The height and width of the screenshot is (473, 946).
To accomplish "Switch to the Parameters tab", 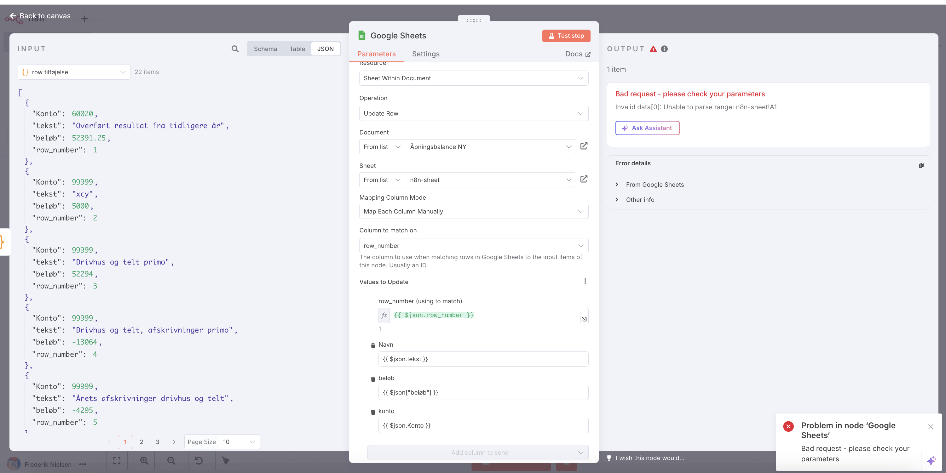I will [377, 54].
